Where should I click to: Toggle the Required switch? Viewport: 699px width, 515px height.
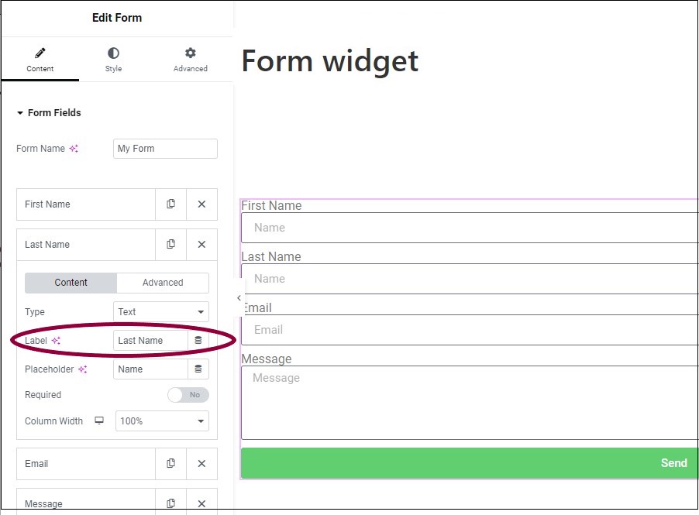(188, 395)
